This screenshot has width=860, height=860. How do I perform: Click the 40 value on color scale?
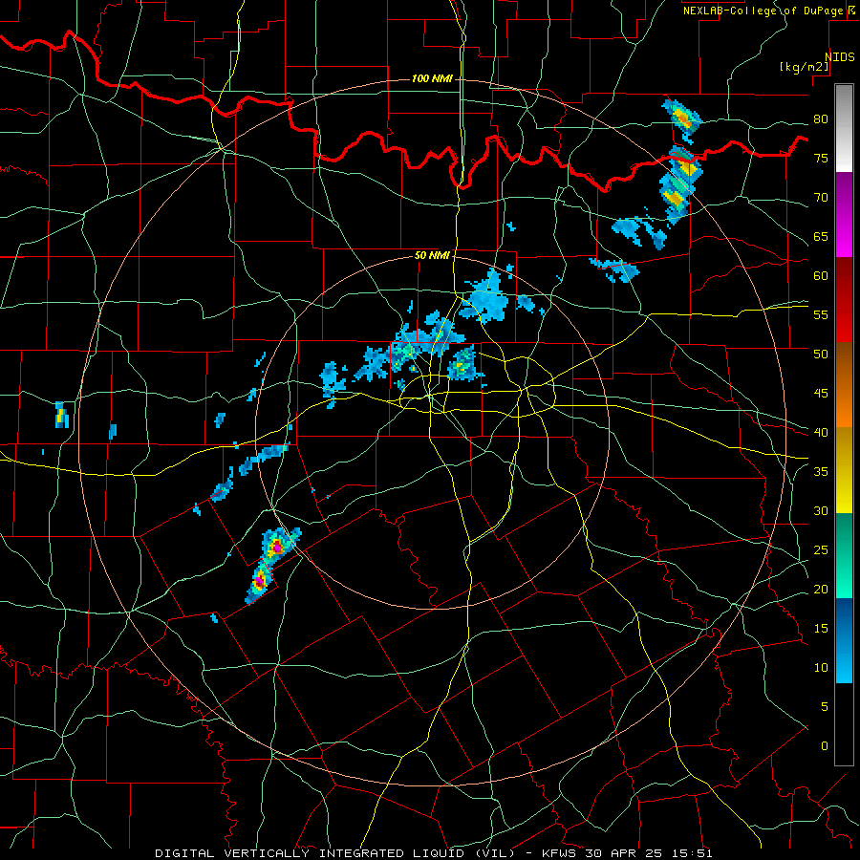821,433
